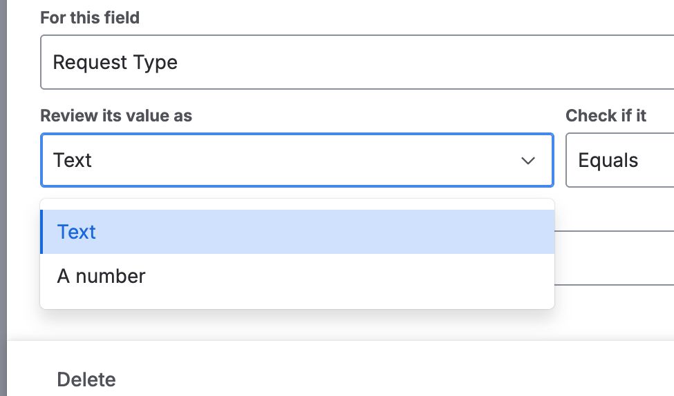Collapse the "Review its value as" combo box

(297, 161)
